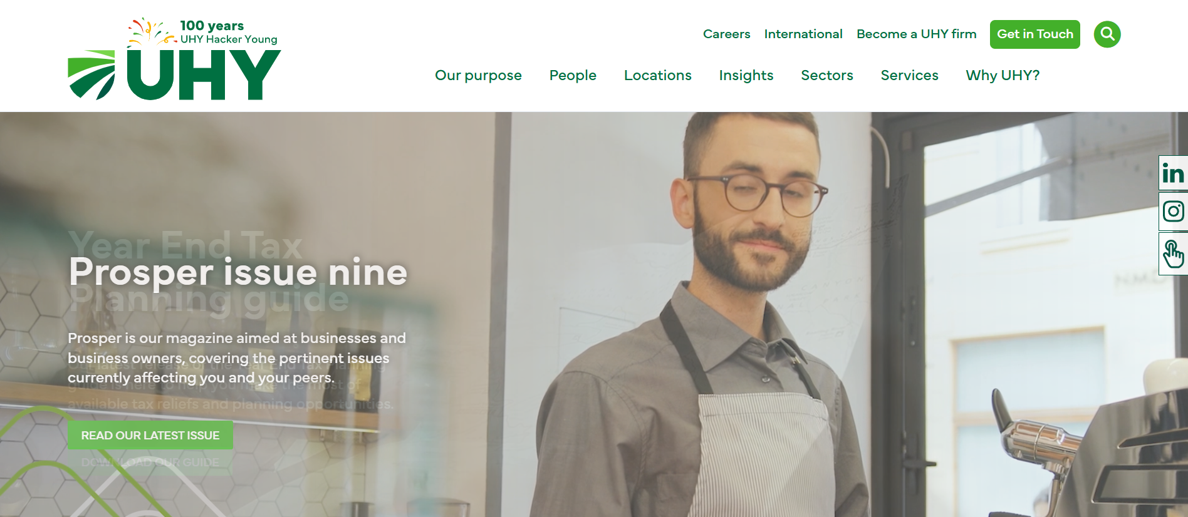Open the search magnifier icon
This screenshot has height=517, width=1188.
(1107, 34)
